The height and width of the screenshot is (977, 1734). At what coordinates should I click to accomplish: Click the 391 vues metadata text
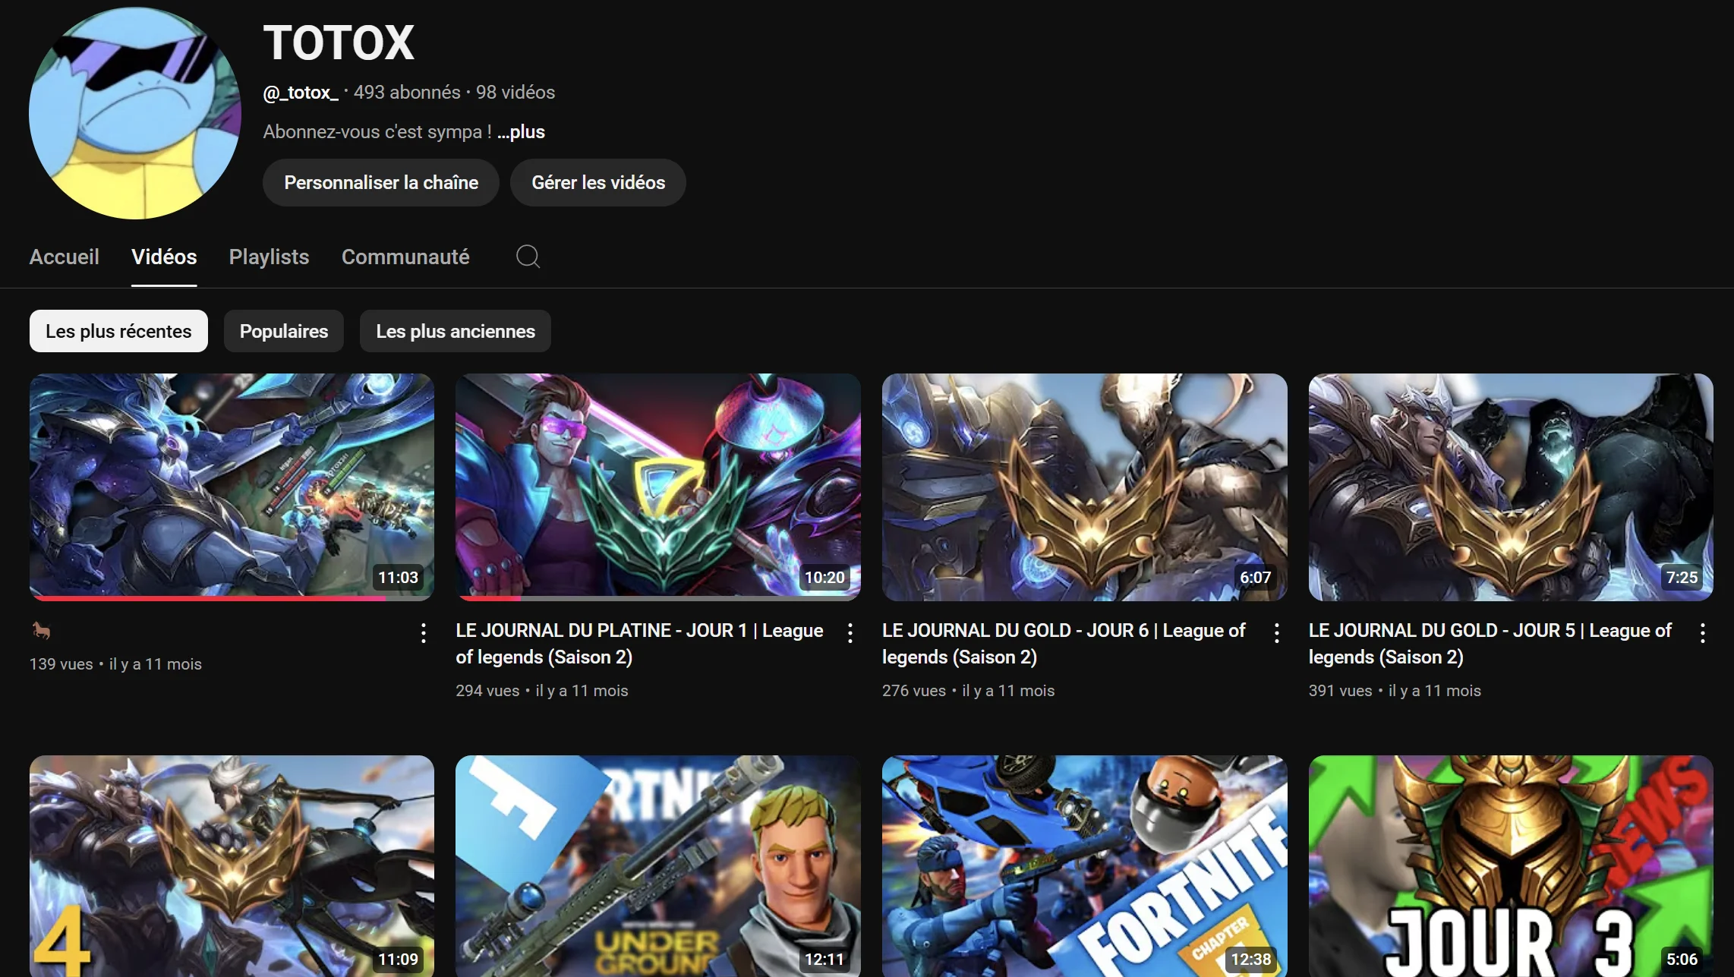click(x=1341, y=691)
